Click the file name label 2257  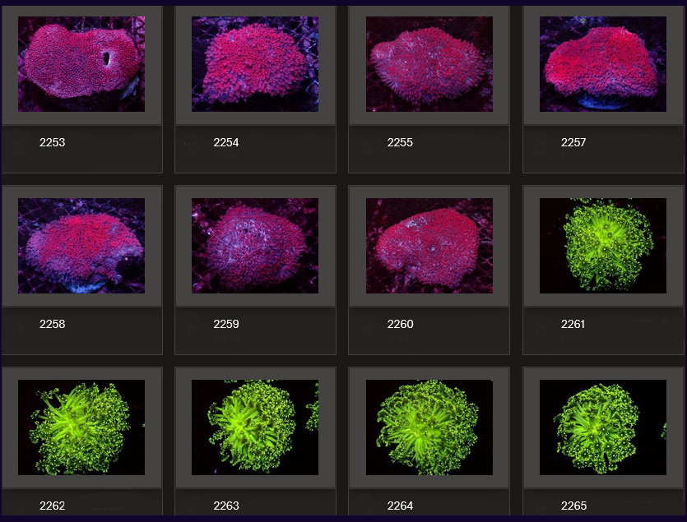573,142
